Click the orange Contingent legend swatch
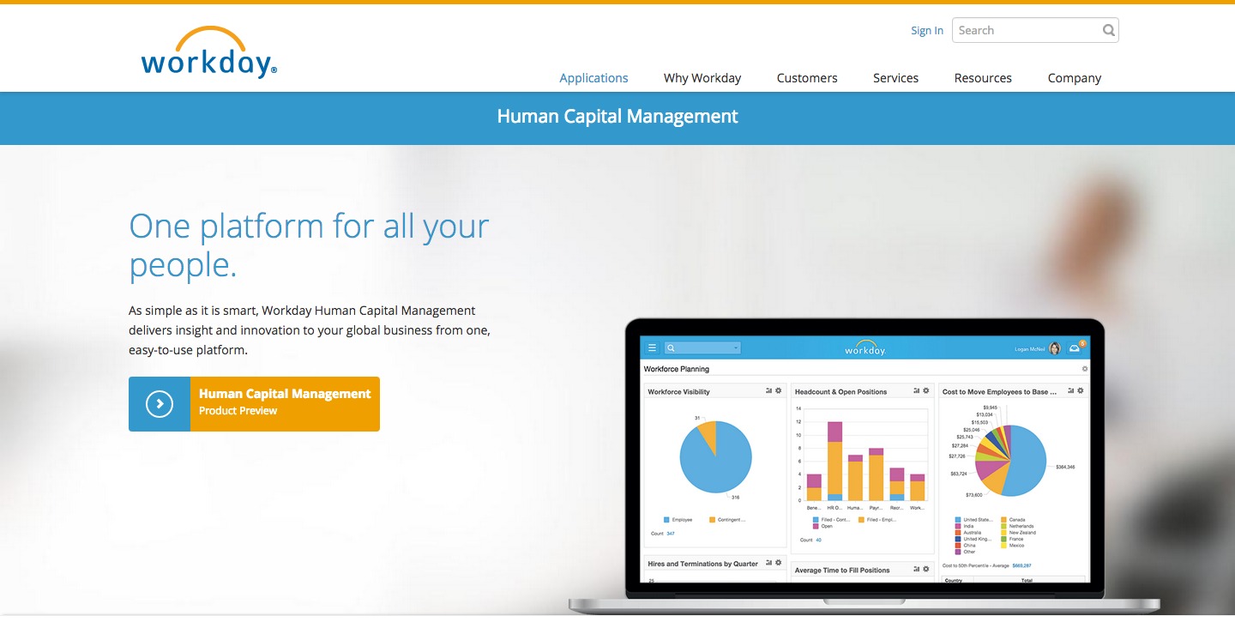 coord(712,520)
